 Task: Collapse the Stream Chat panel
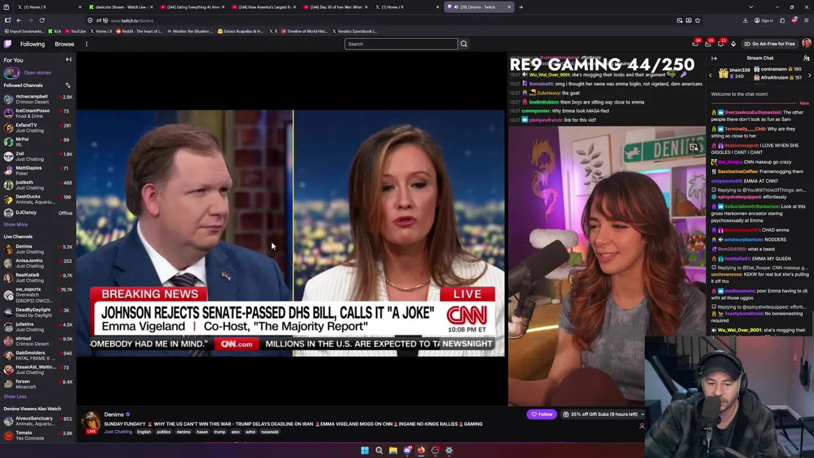pyautogui.click(x=714, y=58)
